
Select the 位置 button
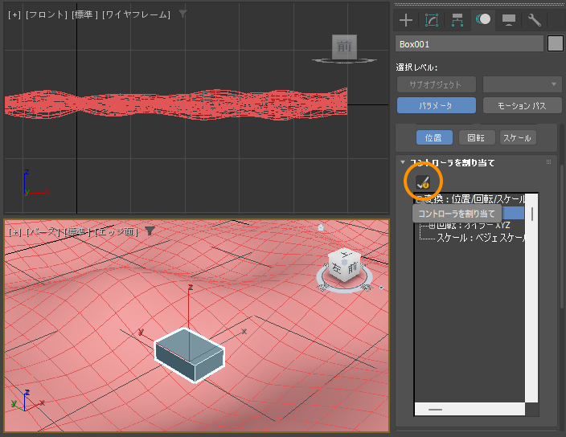434,137
